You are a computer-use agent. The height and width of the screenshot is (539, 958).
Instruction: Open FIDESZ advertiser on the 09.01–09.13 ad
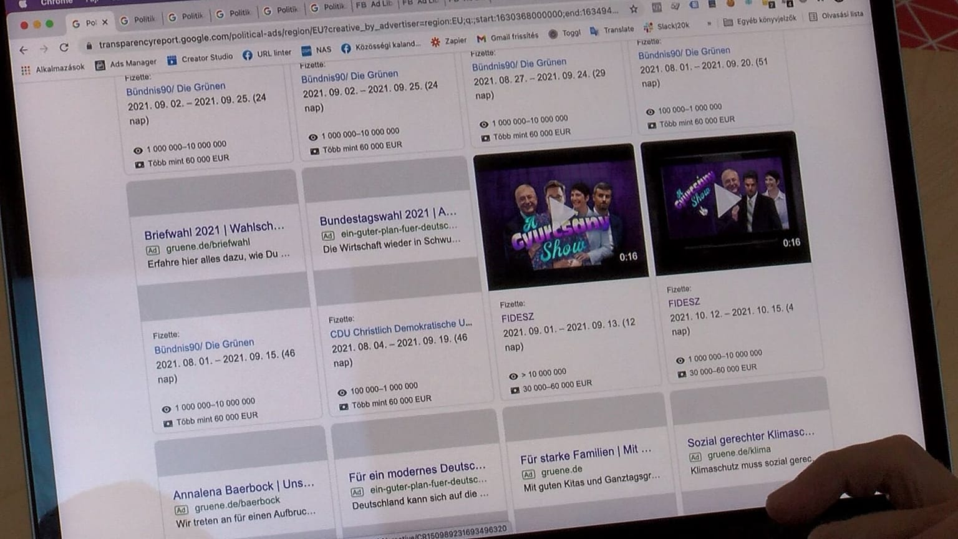[x=518, y=318]
